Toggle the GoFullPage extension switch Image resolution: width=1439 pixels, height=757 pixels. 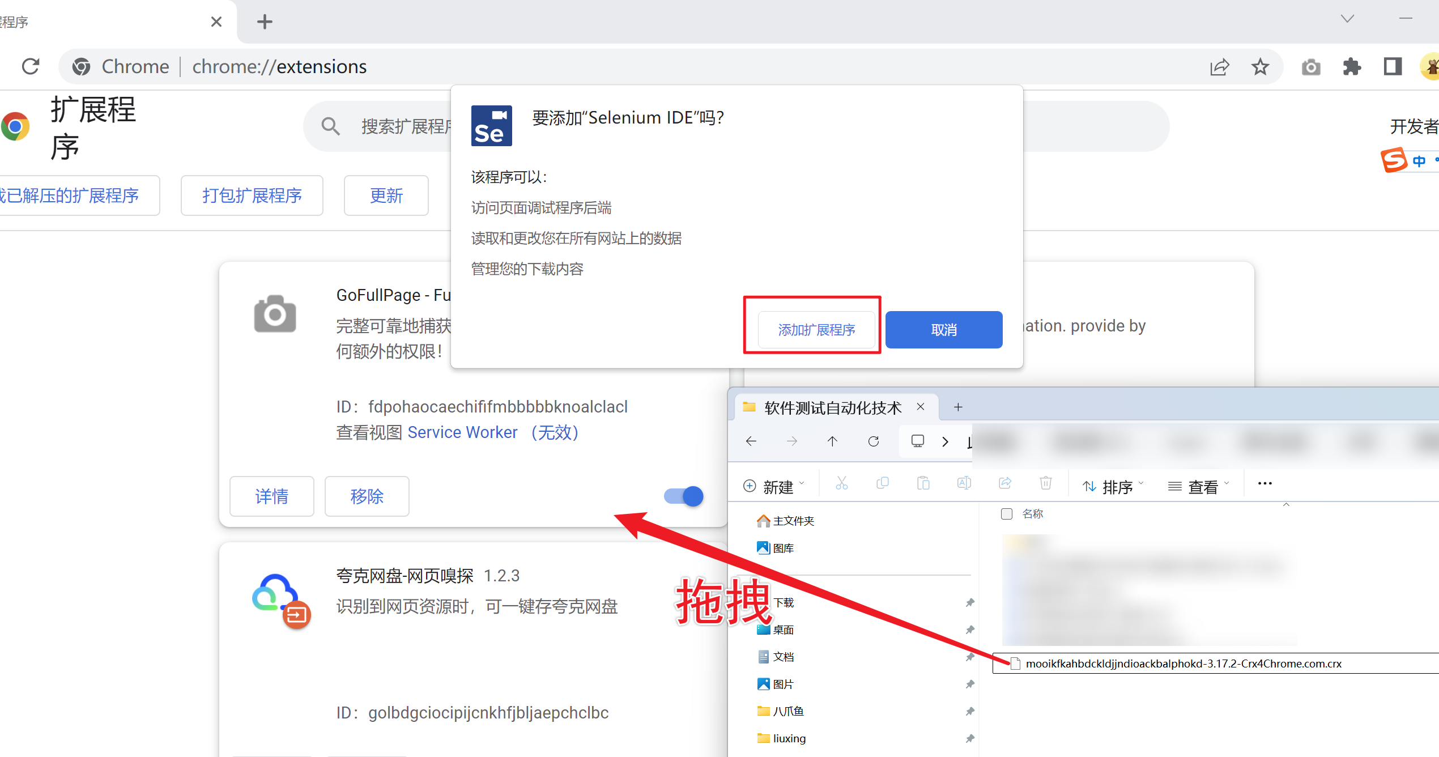pyautogui.click(x=684, y=496)
